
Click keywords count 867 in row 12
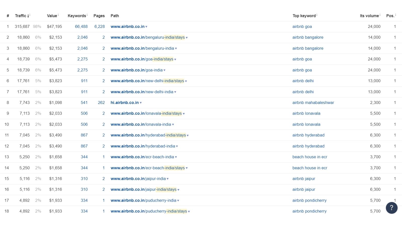84,146
